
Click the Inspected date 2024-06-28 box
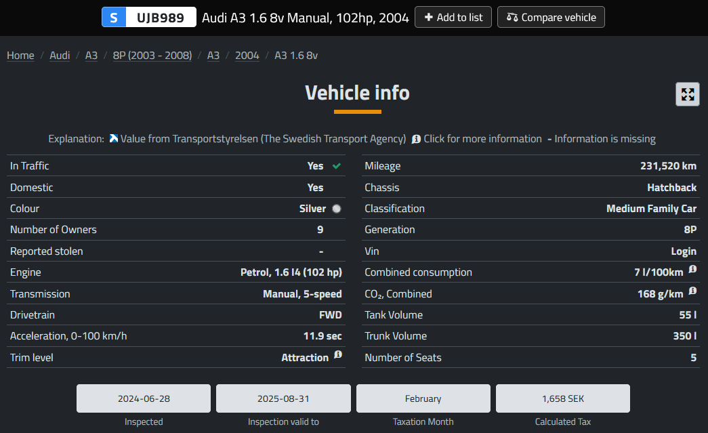point(144,398)
